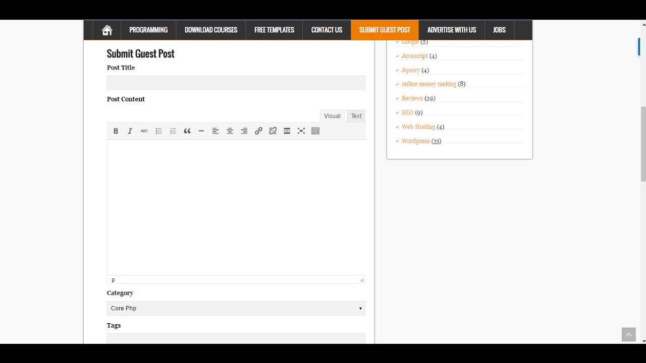Toggle the toolbar kitchen sink icon
Screen dimensions: 646x363
pyautogui.click(x=315, y=131)
